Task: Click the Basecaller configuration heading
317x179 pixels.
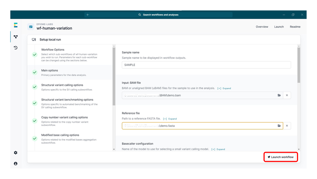Action: click(138, 144)
